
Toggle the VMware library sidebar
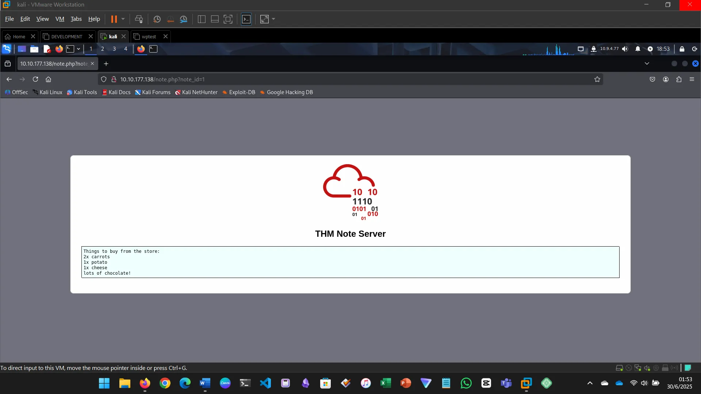(x=202, y=19)
